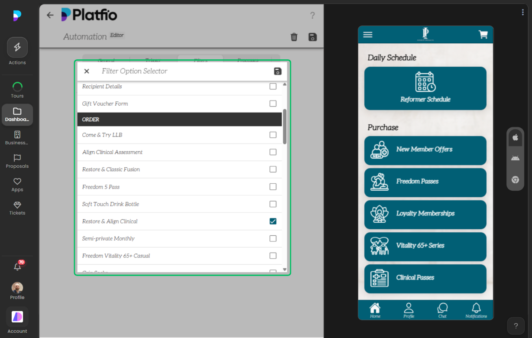Close the Filter Option Selector dialog
Image resolution: width=532 pixels, height=338 pixels.
coord(87,71)
